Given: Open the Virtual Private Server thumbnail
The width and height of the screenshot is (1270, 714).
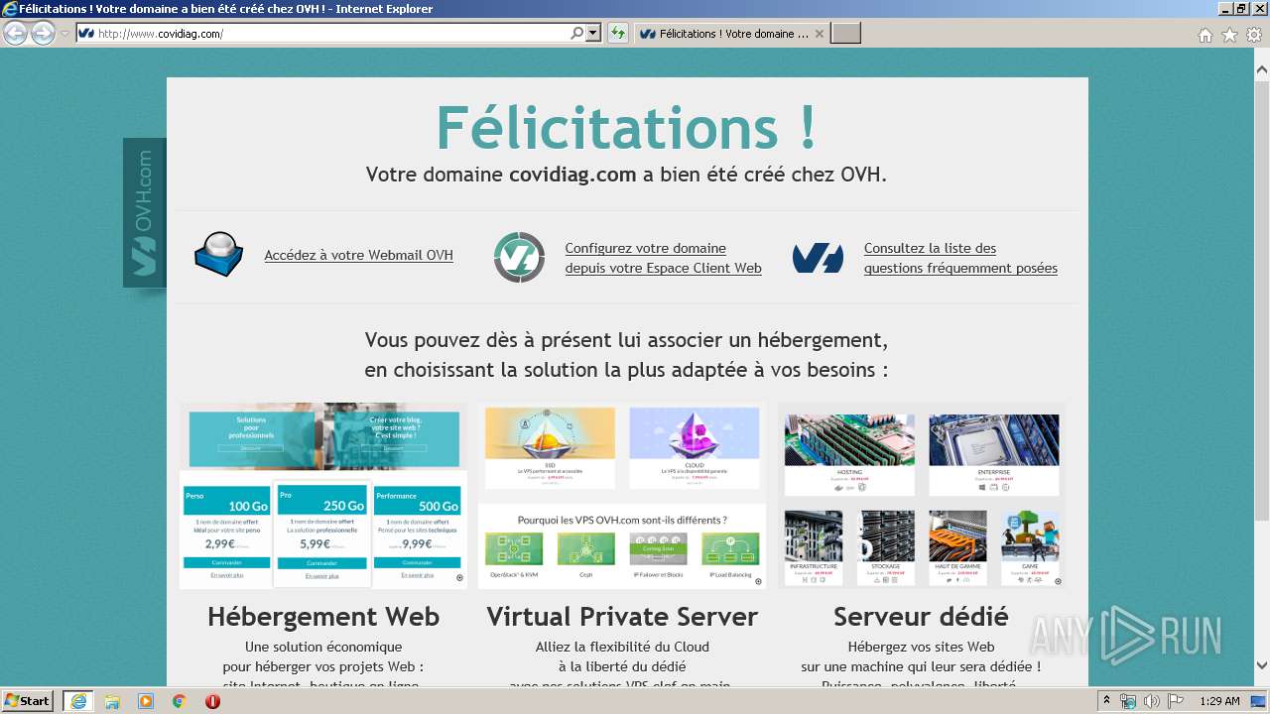Looking at the screenshot, I should tap(622, 495).
